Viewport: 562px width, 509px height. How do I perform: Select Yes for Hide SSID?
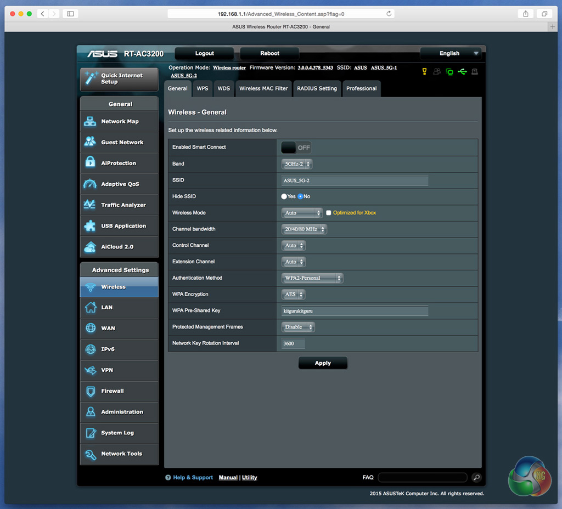pos(284,196)
